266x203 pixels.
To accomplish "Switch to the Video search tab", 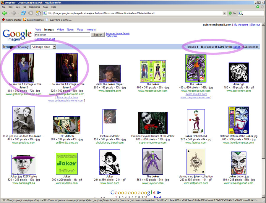I will pos(60,30).
